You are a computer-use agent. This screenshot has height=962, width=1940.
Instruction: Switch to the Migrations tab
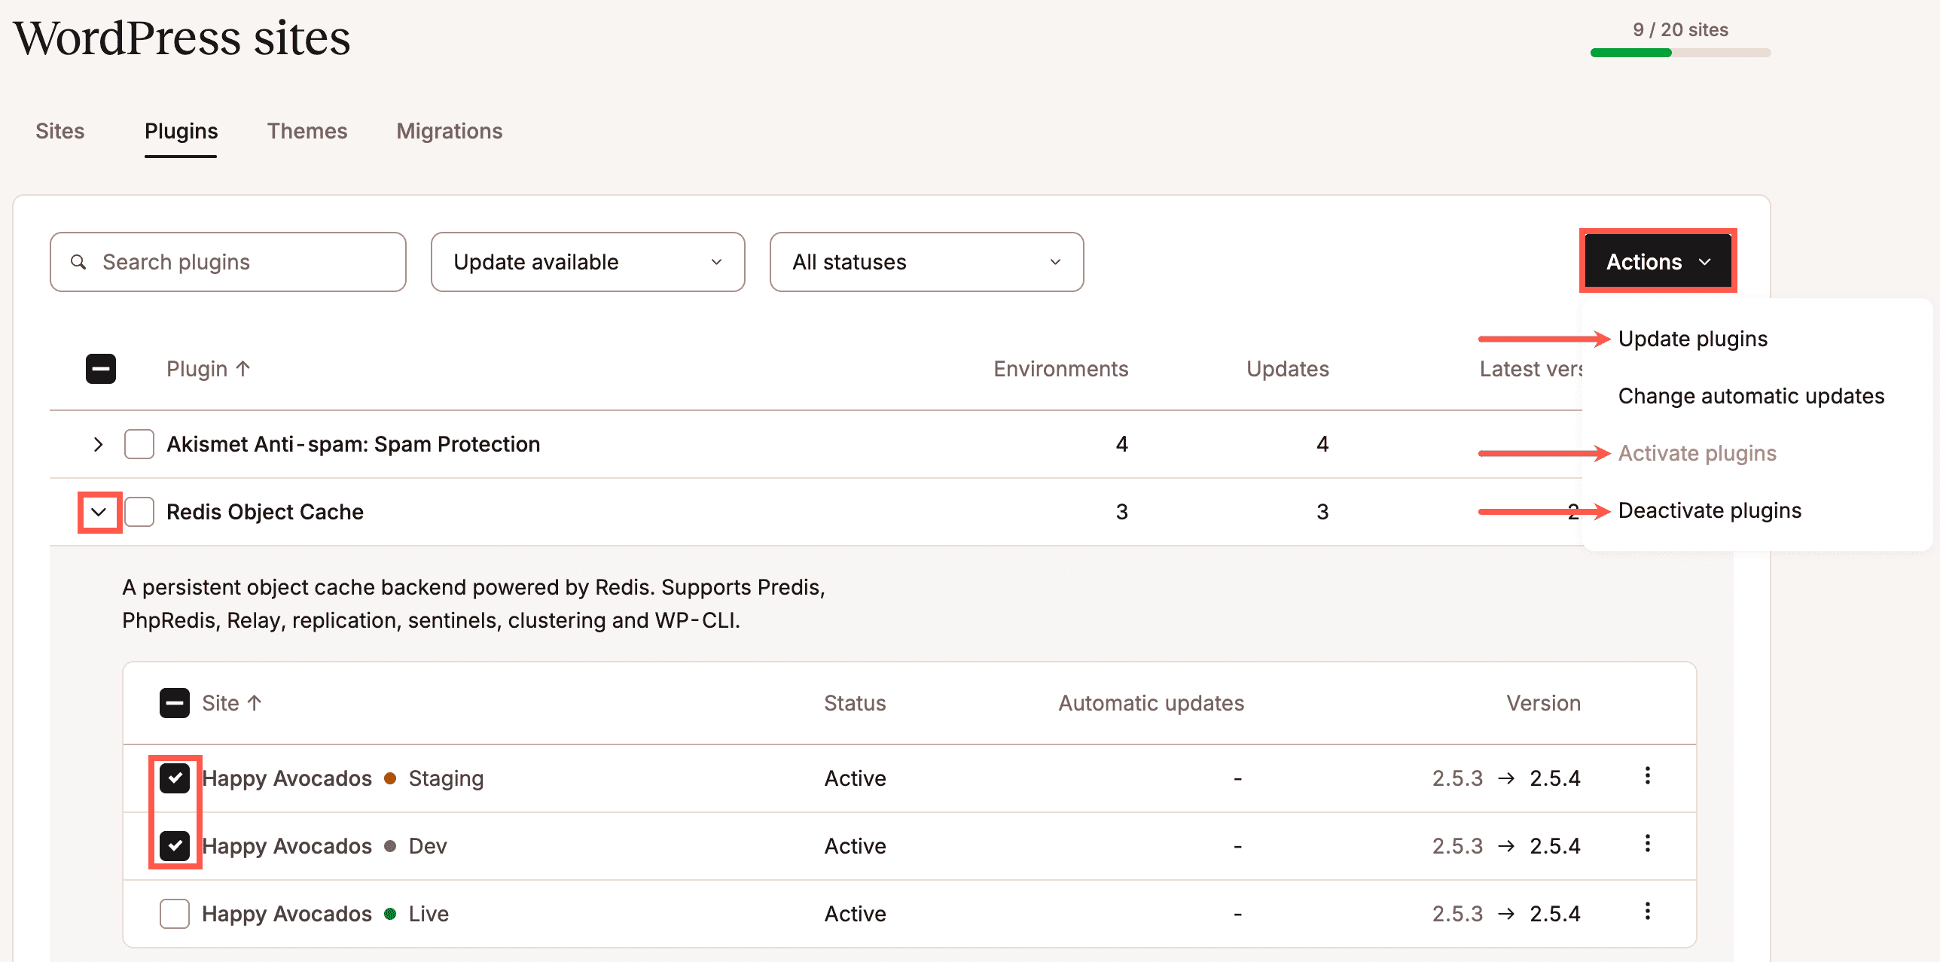tap(449, 131)
